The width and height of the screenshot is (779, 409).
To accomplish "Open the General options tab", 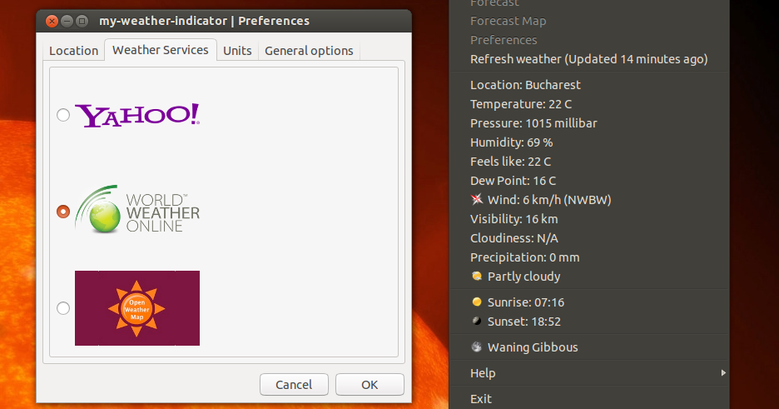I will coord(309,51).
